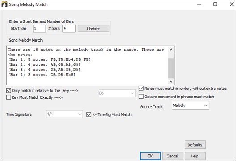
Task: Click the melody text scroll up arrow
Action: click(x=171, y=50)
